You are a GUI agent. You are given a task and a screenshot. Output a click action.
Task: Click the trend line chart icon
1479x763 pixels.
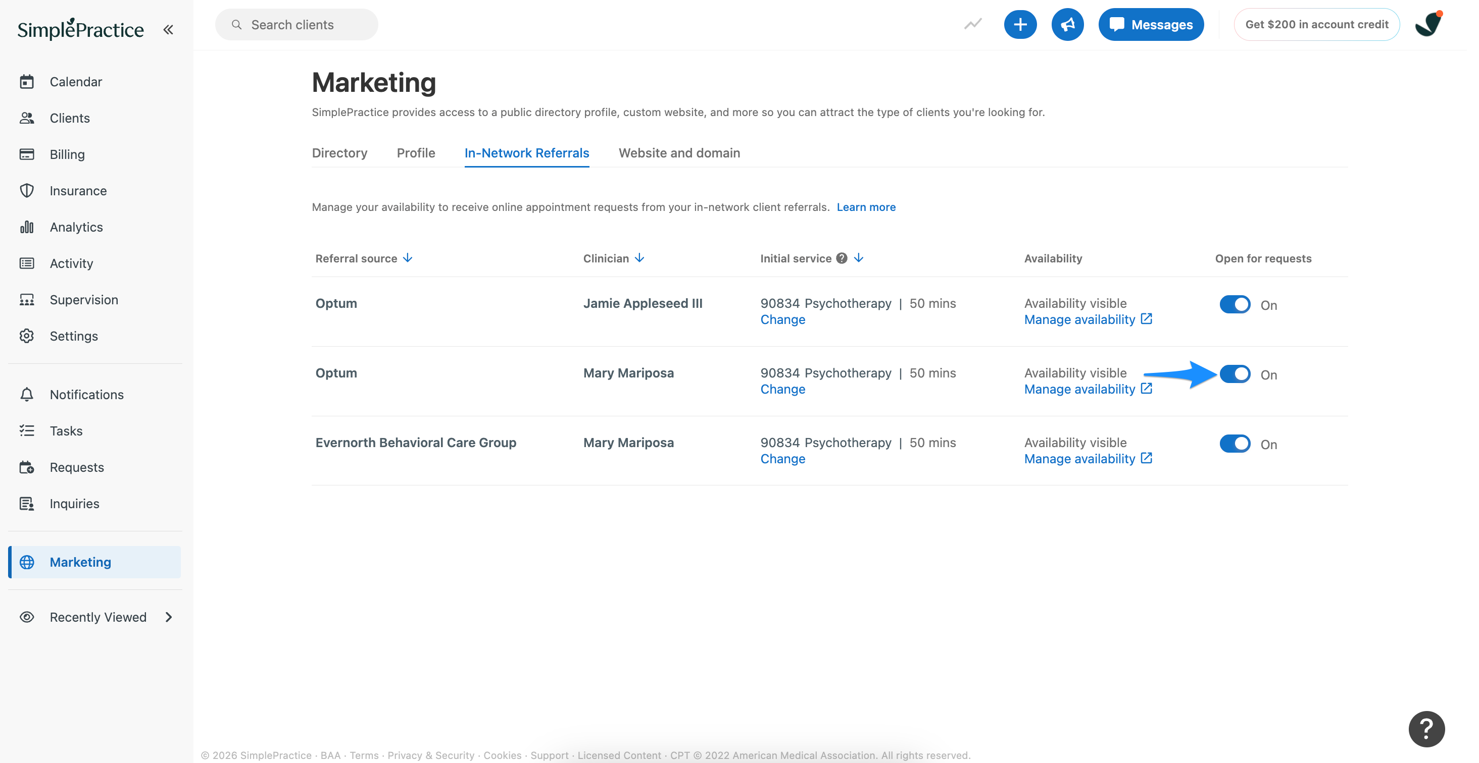(972, 24)
